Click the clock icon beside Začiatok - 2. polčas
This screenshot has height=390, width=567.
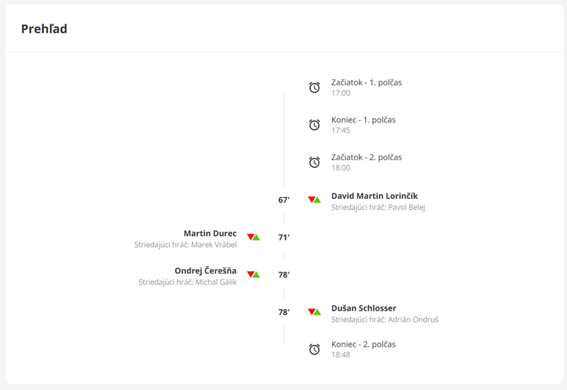click(314, 162)
